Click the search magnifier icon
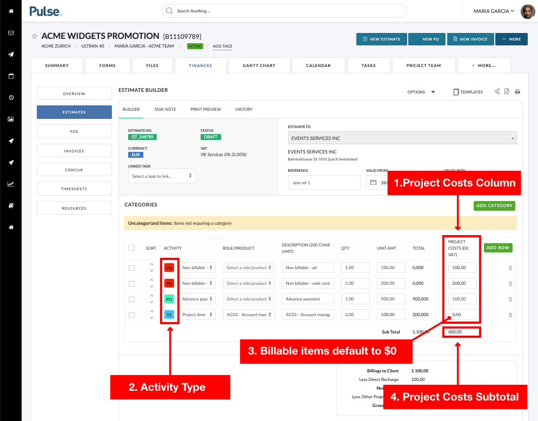This screenshot has width=538, height=421. click(169, 11)
